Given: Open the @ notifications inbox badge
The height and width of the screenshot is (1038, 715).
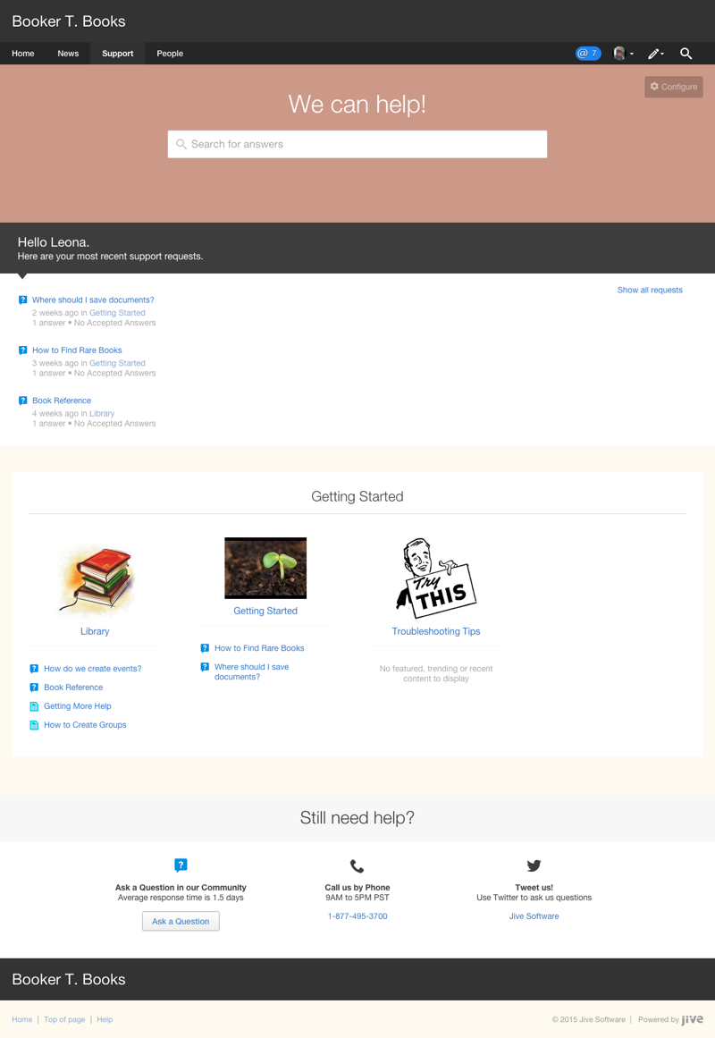Looking at the screenshot, I should pyautogui.click(x=587, y=54).
